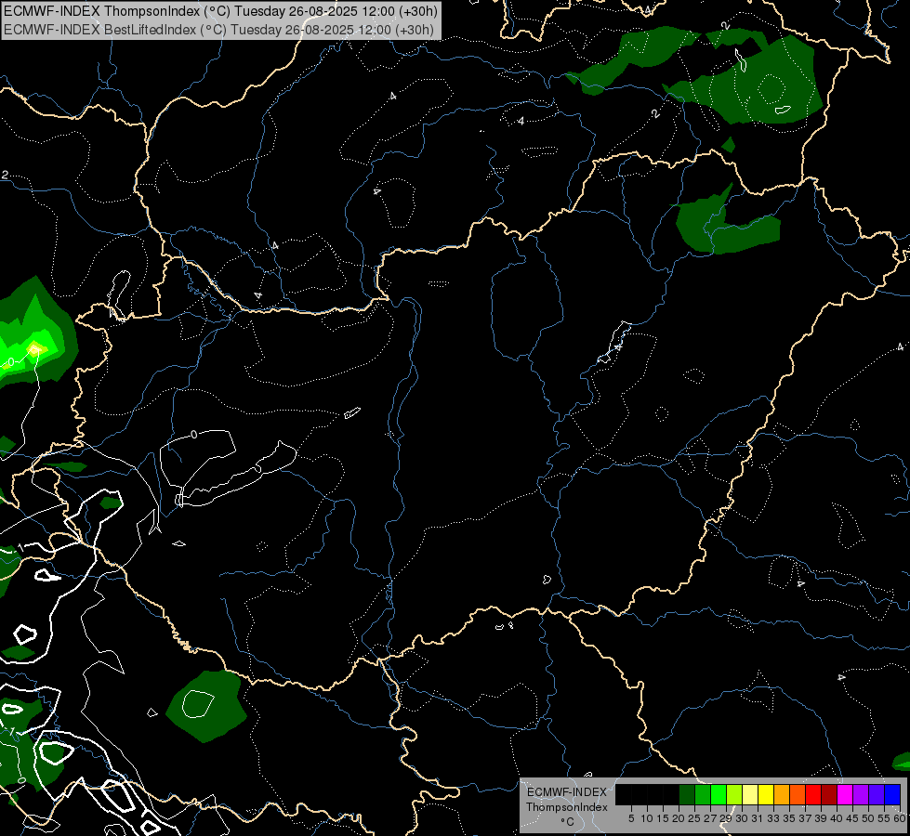
Task: Click the yellow-green 29–30 legend swatch
Action: click(x=734, y=794)
